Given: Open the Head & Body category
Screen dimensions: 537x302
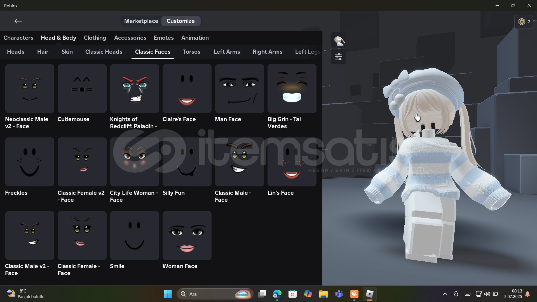Looking at the screenshot, I should pos(58,38).
